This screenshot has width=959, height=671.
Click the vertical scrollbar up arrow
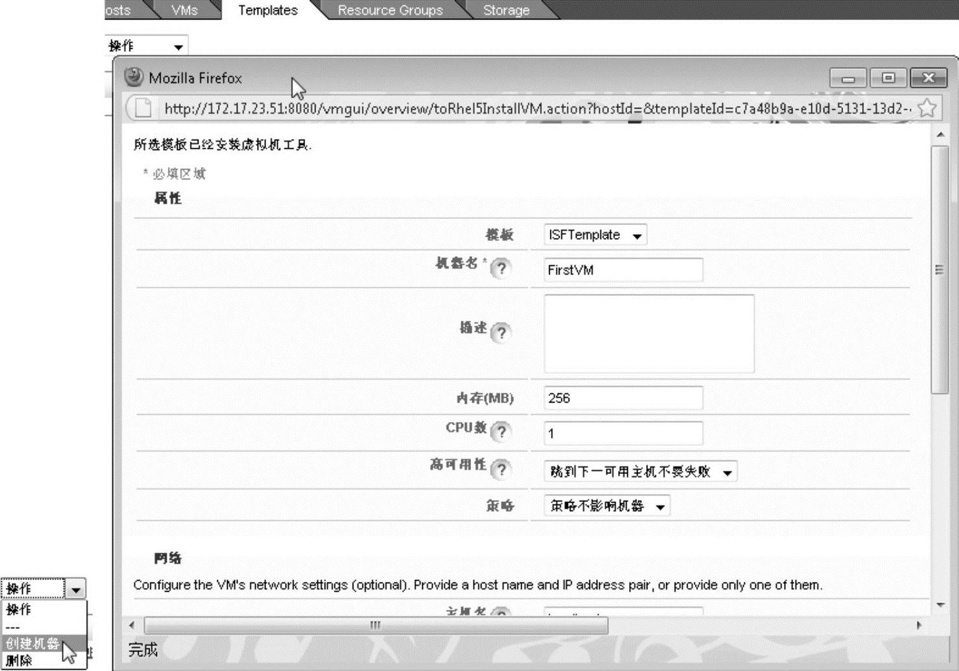(x=940, y=134)
